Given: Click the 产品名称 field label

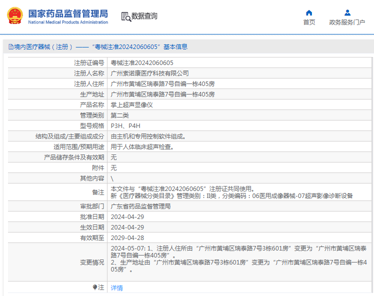Looking at the screenshot, I should click(x=92, y=105).
